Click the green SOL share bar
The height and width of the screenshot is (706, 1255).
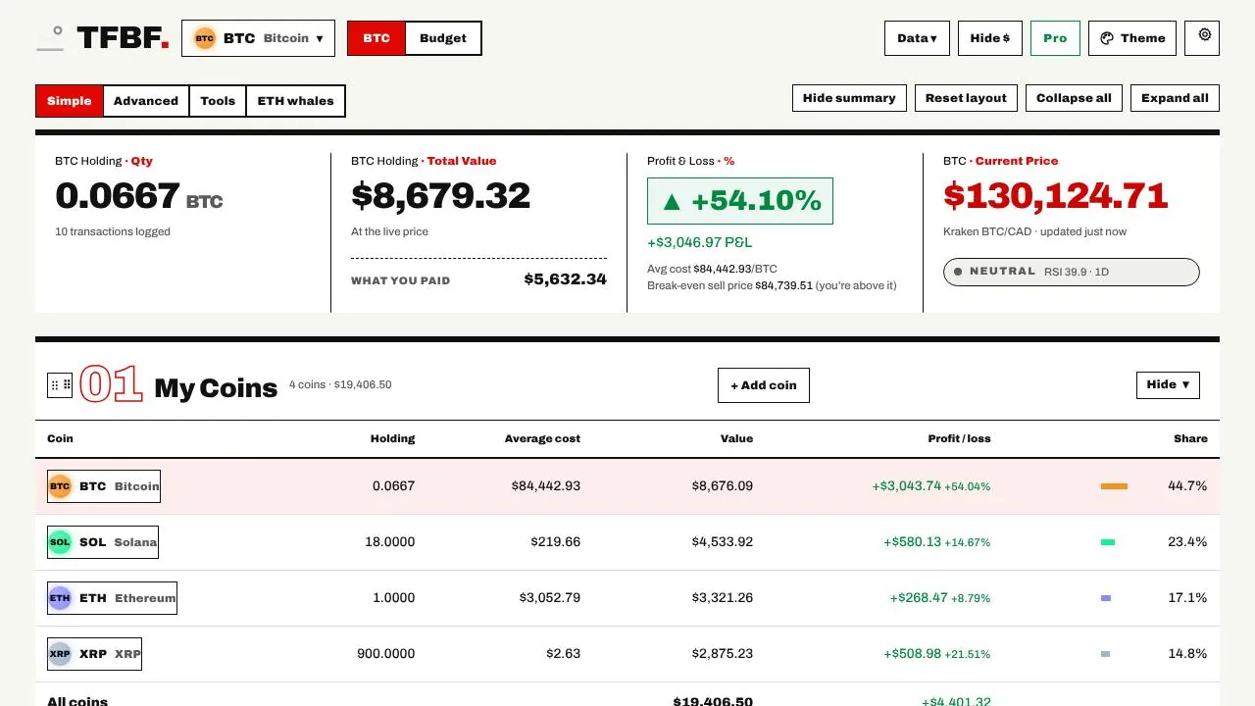tap(1108, 542)
